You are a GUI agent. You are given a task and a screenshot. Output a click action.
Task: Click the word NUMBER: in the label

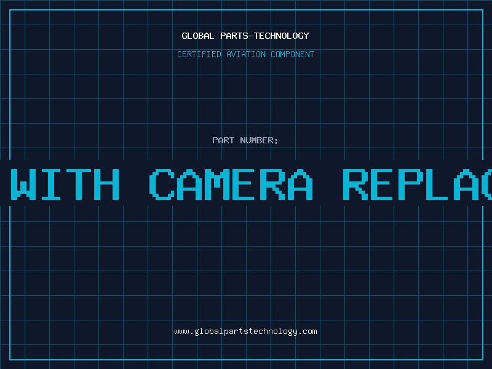(x=259, y=140)
